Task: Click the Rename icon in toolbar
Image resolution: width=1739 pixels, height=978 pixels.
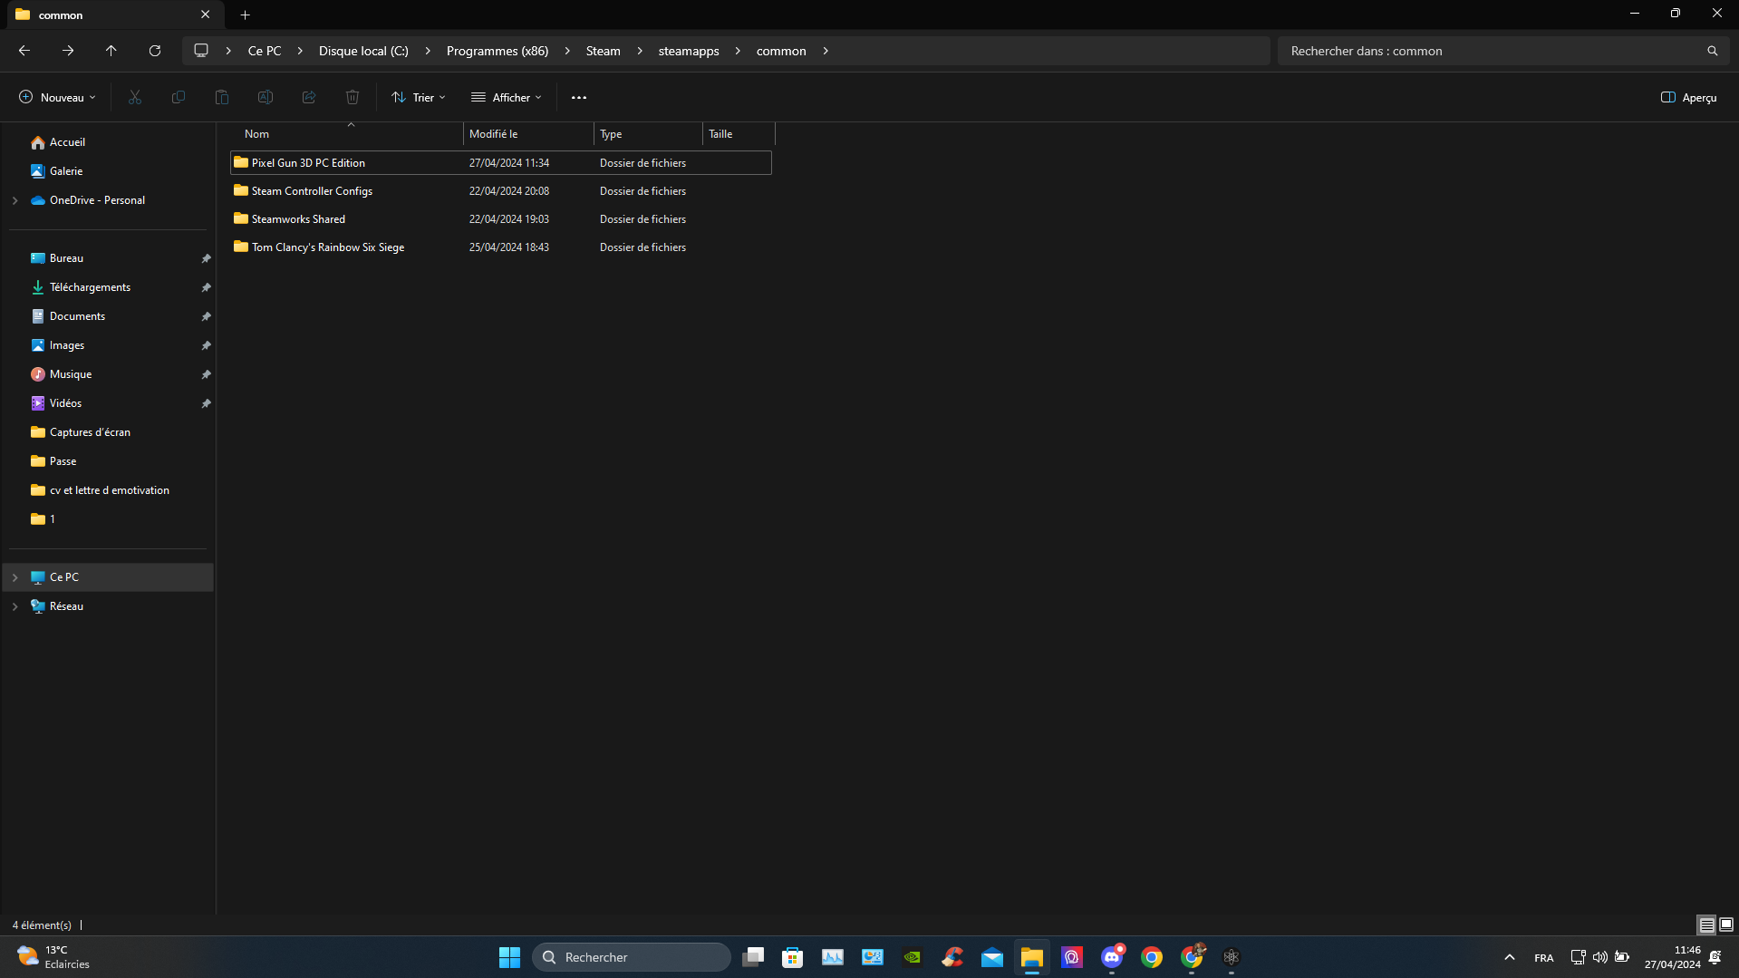Action: pos(266,97)
